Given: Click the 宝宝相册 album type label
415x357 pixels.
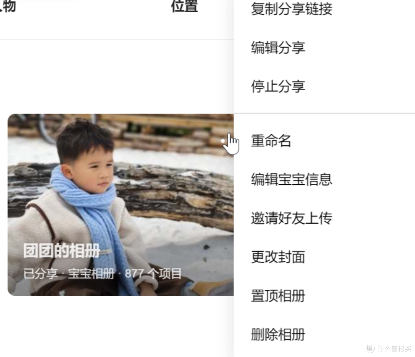Looking at the screenshot, I should (x=91, y=273).
